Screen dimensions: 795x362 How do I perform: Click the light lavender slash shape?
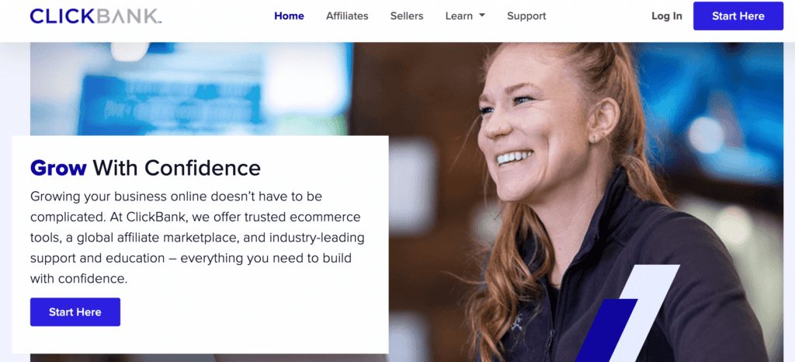(644, 312)
